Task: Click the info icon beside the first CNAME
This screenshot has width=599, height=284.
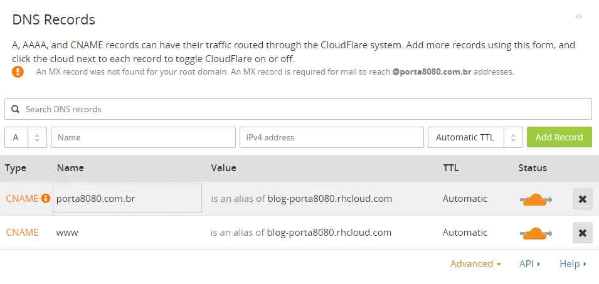Action: point(46,199)
